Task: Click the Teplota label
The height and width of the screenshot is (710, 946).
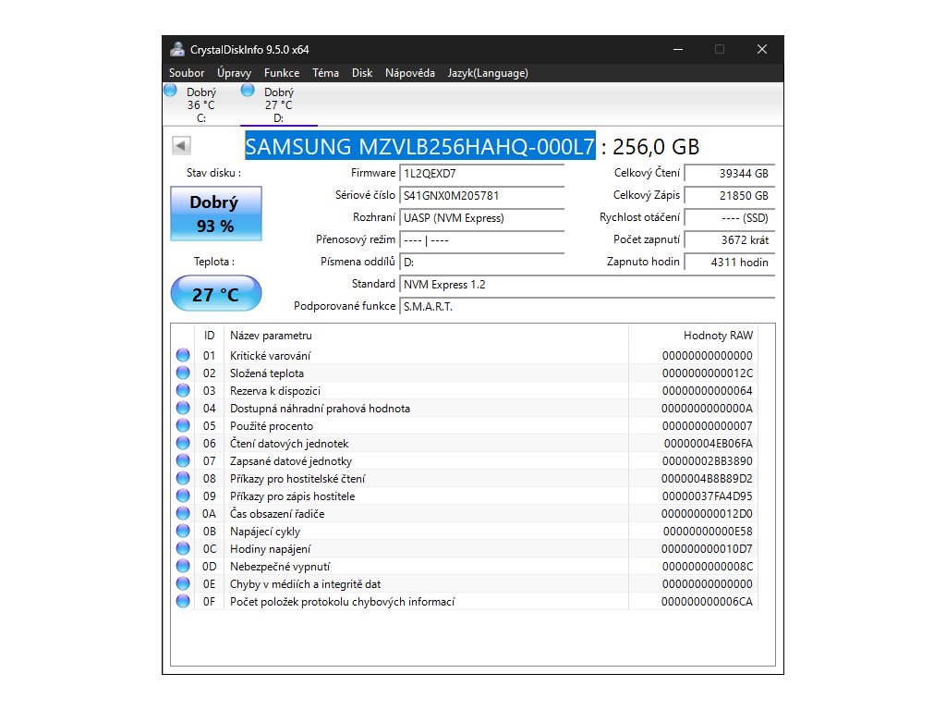Action: (x=214, y=262)
